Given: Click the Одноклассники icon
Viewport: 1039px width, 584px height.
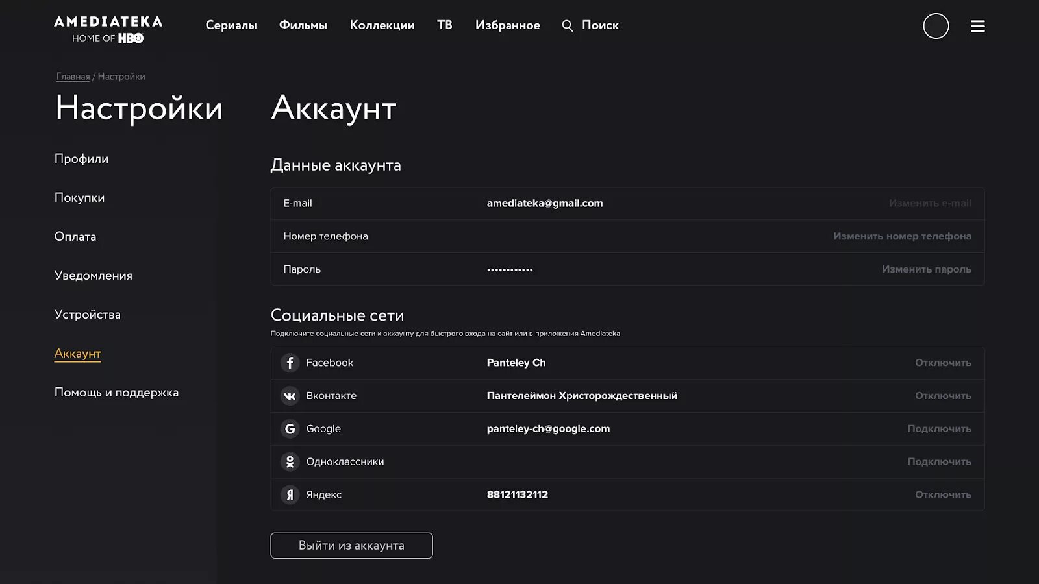Looking at the screenshot, I should click(290, 462).
